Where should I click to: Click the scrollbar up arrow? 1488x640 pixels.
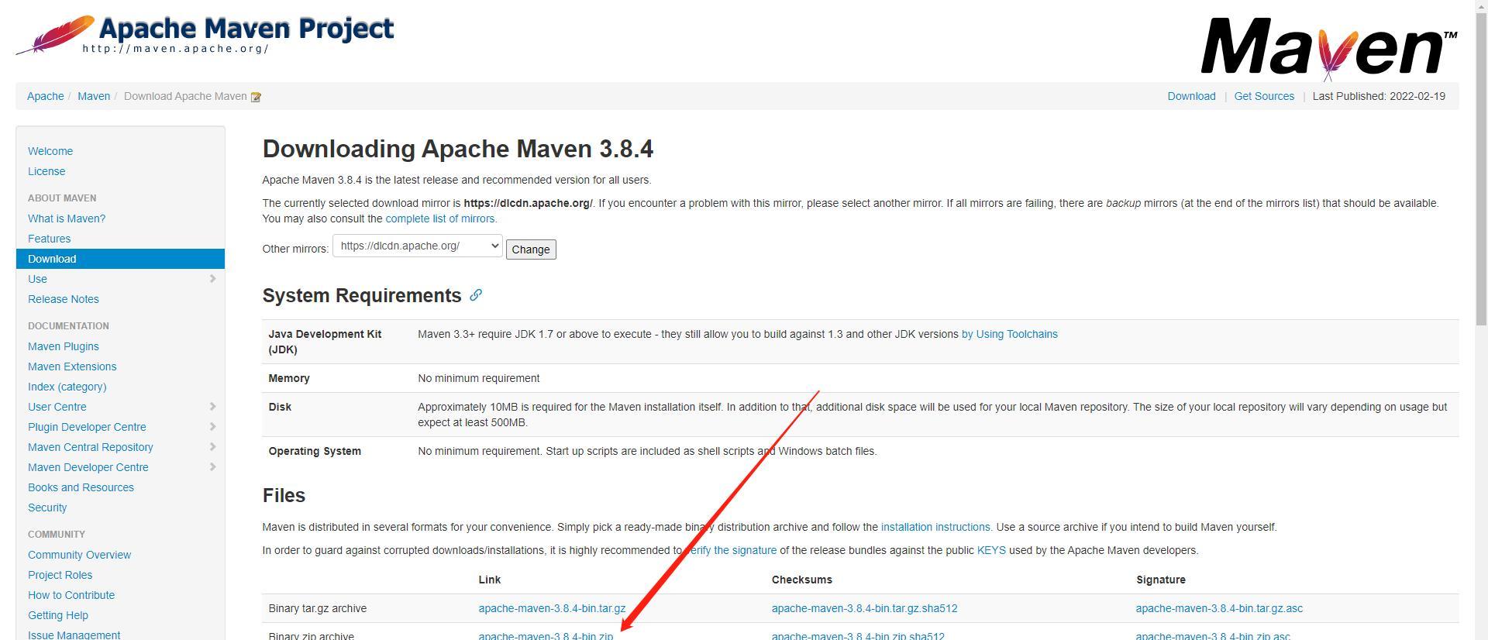(1480, 6)
